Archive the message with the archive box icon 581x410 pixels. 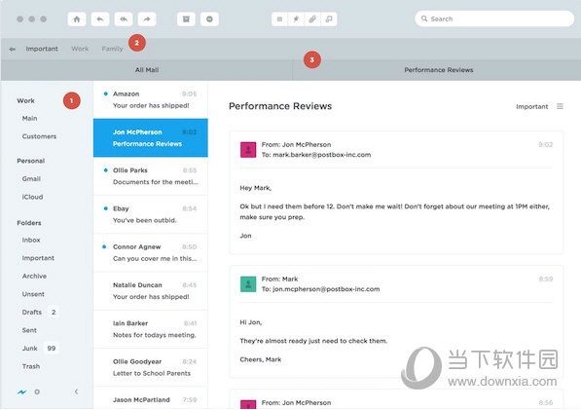tap(186, 19)
